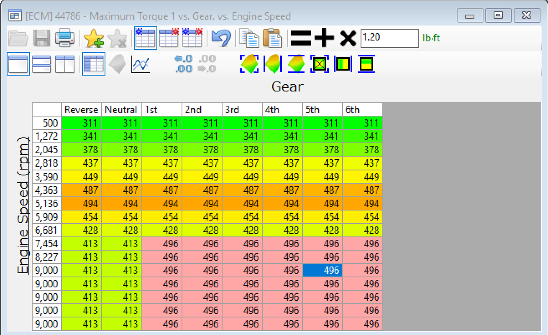The height and width of the screenshot is (335, 548).
Task: Copy the selected cells
Action: coord(249,38)
